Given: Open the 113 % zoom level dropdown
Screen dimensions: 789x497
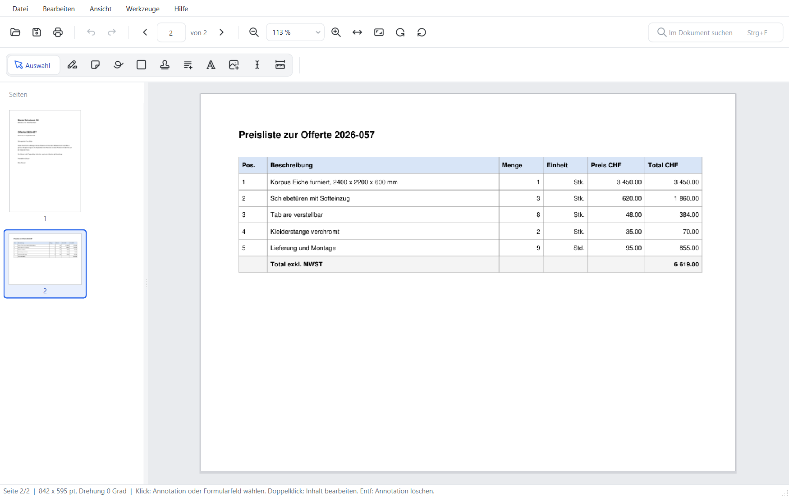Looking at the screenshot, I should 295,32.
